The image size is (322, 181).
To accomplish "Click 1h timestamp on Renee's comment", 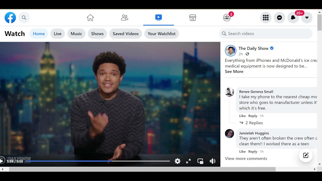I will [262, 116].
